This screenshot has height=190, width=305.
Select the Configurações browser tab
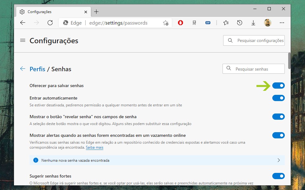tap(54, 12)
